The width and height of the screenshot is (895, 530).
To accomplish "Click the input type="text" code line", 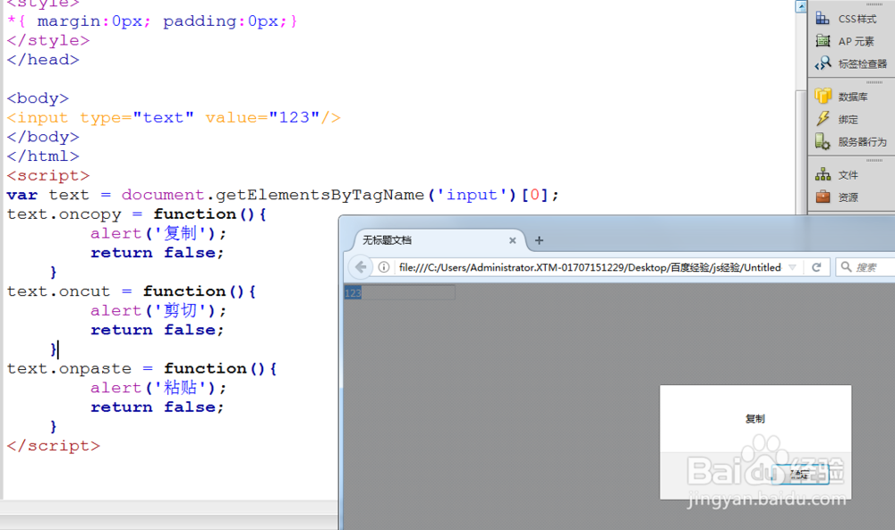I will (x=174, y=117).
